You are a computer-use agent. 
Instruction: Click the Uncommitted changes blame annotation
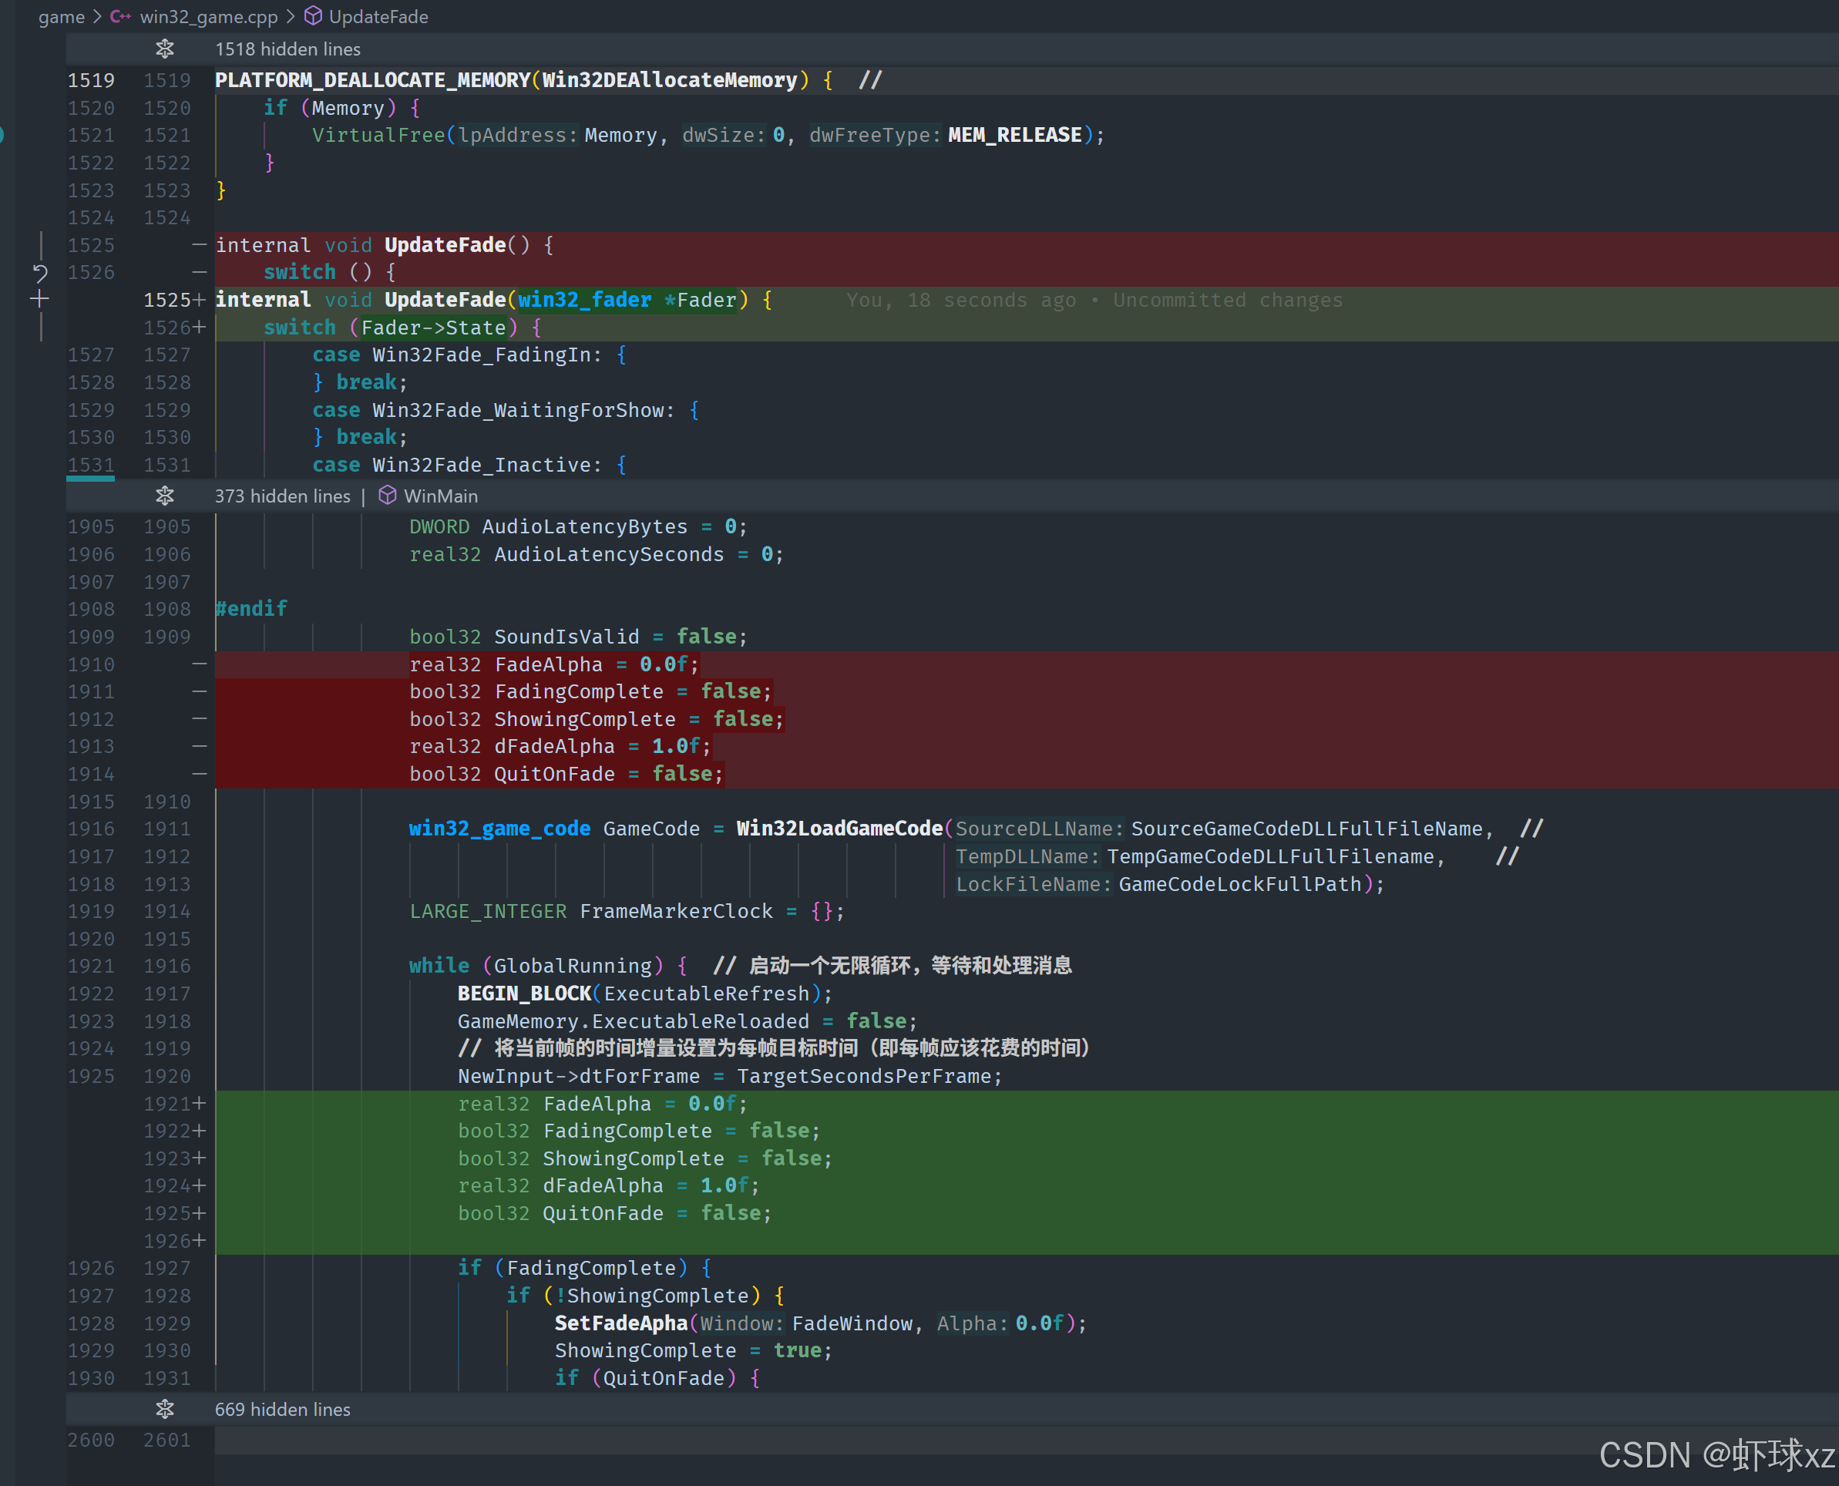pos(1227,301)
